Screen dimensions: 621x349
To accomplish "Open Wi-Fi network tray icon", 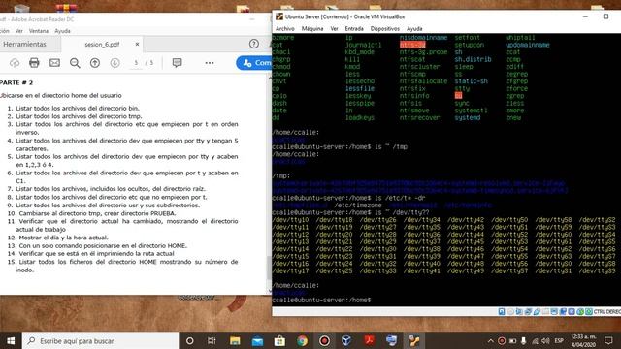I will tap(535, 340).
